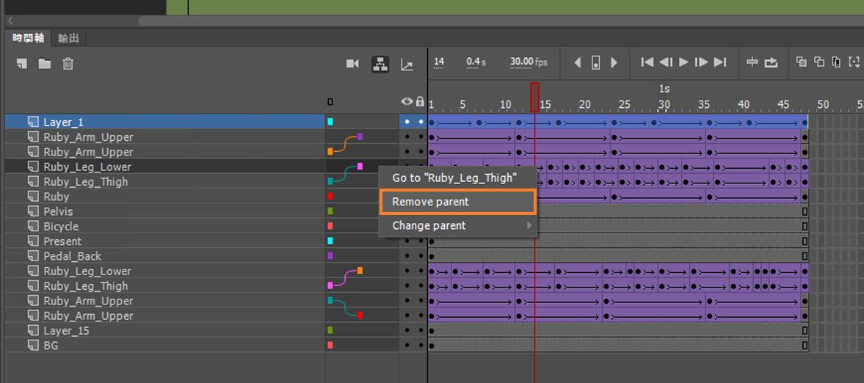Toggle lock dot of BG layer

pyautogui.click(x=421, y=345)
